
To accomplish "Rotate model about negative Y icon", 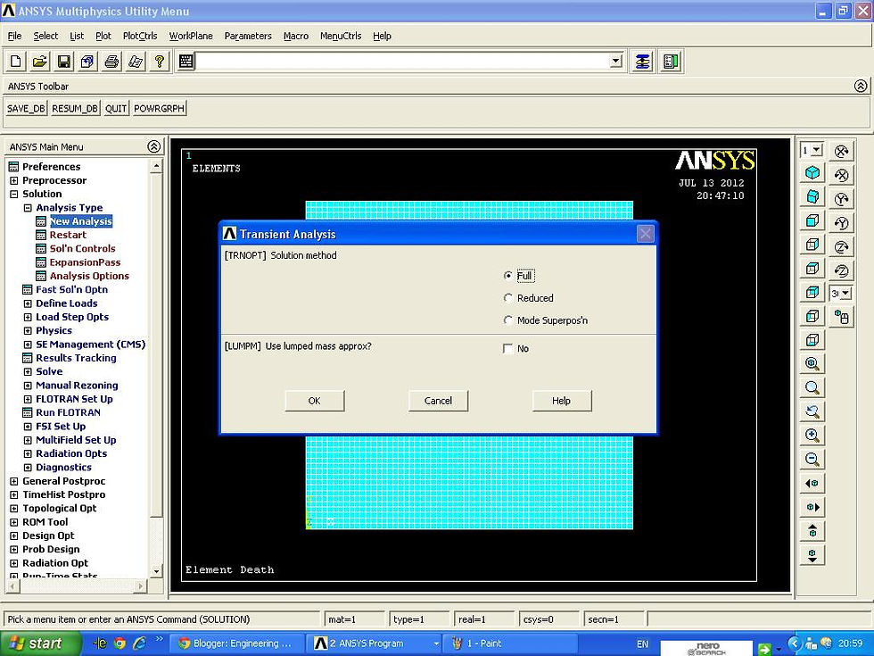I will coord(842,223).
